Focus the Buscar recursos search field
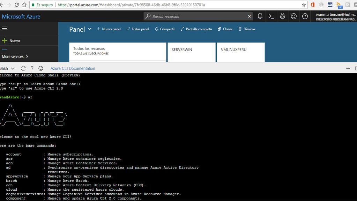The height and width of the screenshot is (201, 357). (x=198, y=16)
